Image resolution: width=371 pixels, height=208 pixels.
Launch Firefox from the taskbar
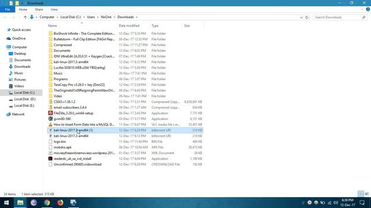[x=60, y=203]
